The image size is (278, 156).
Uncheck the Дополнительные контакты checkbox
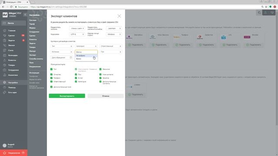pyautogui.click(x=100, y=81)
